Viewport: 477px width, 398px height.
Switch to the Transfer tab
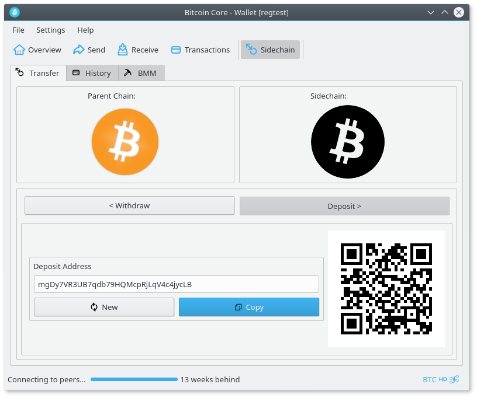coord(39,73)
